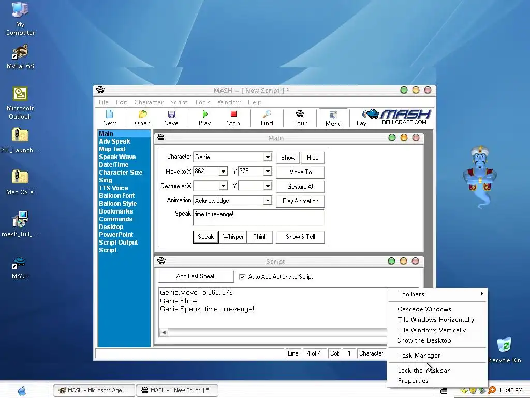The width and height of the screenshot is (530, 398).
Task: Select the Mac OS X folder icon
Action: (20, 182)
